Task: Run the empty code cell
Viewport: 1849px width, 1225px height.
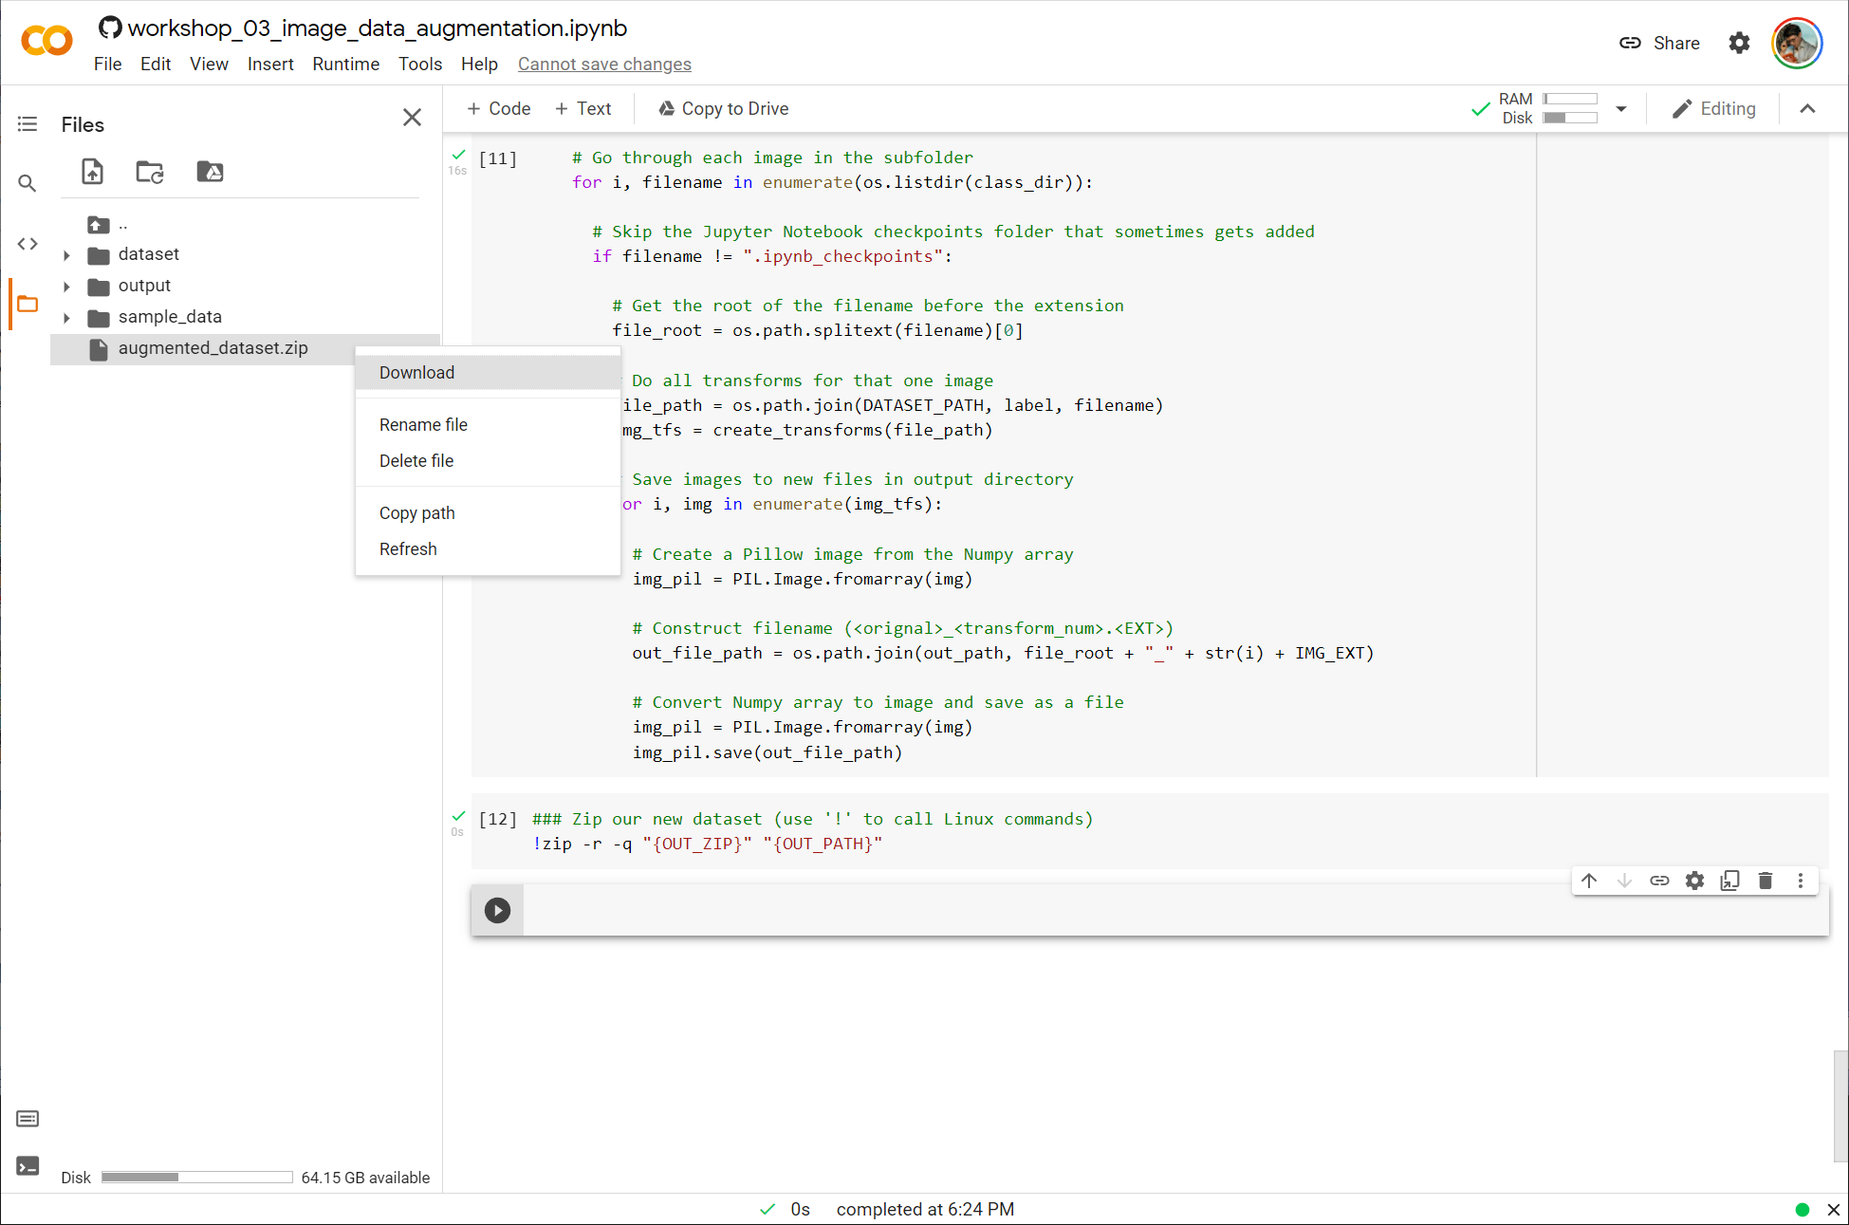Action: point(497,910)
